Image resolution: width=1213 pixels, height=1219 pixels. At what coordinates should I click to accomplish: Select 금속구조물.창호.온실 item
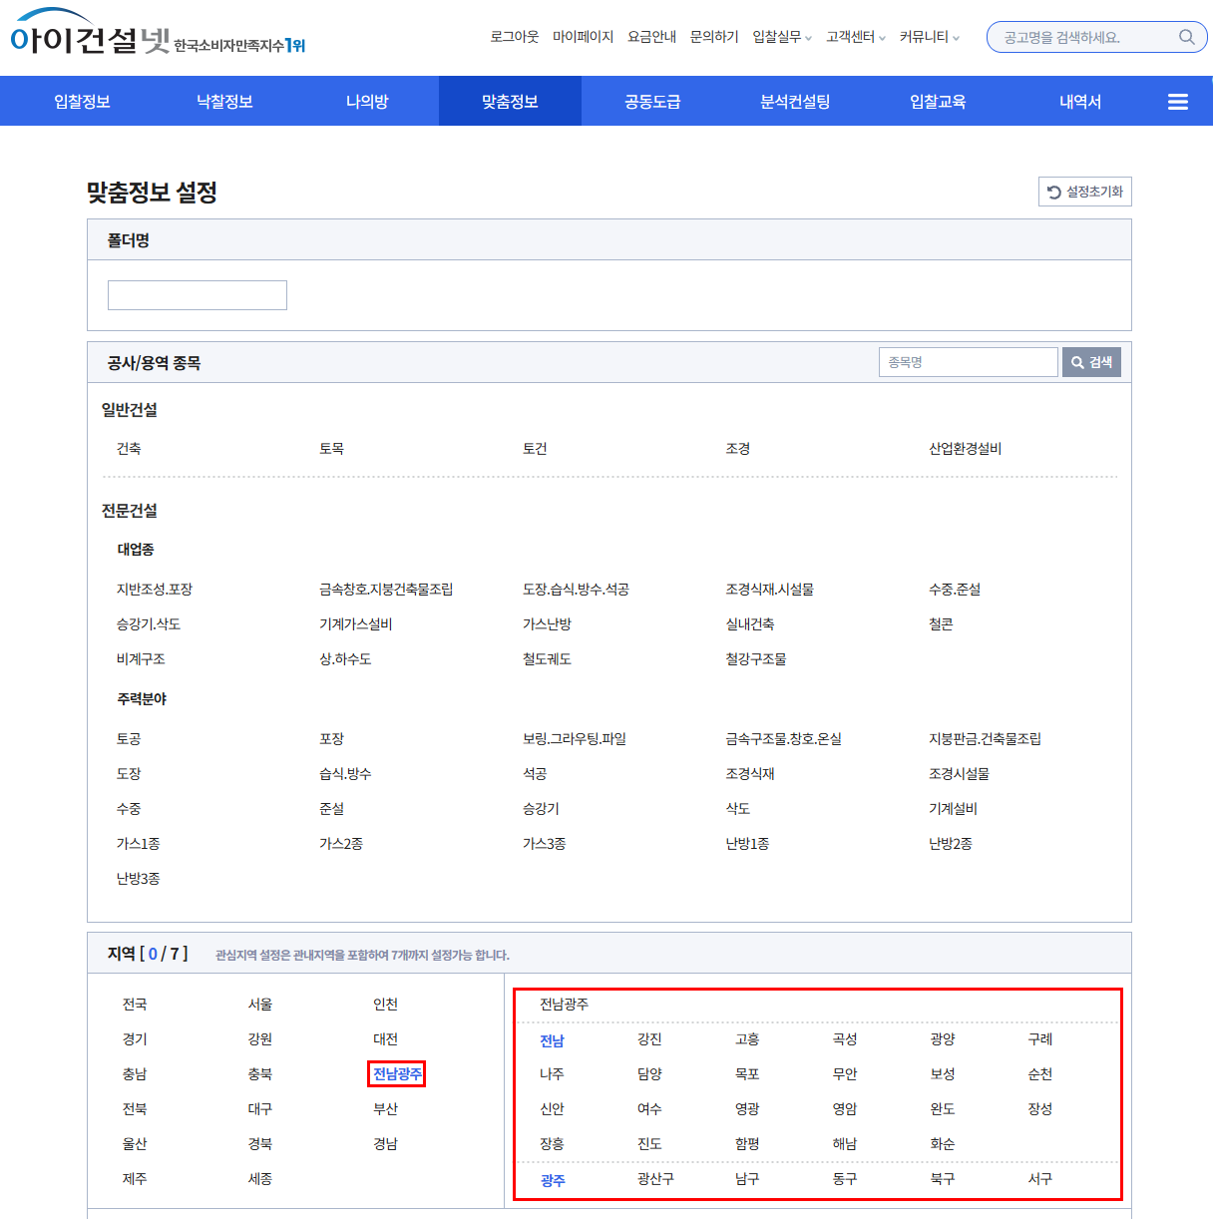coord(784,739)
